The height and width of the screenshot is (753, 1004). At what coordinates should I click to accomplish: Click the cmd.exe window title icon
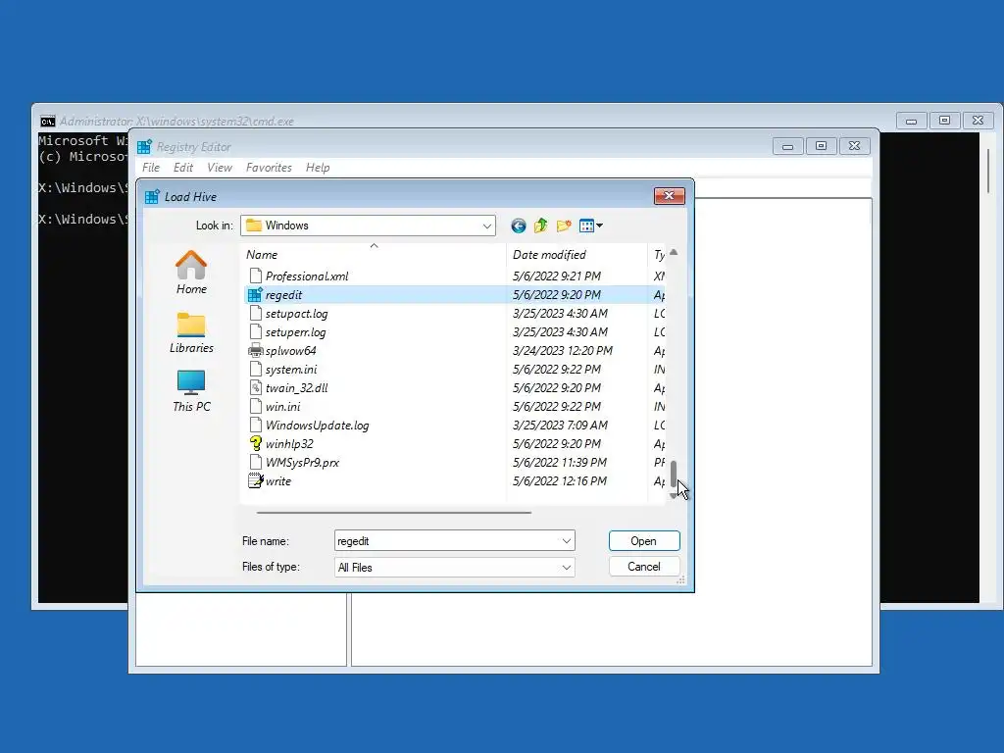(x=47, y=121)
